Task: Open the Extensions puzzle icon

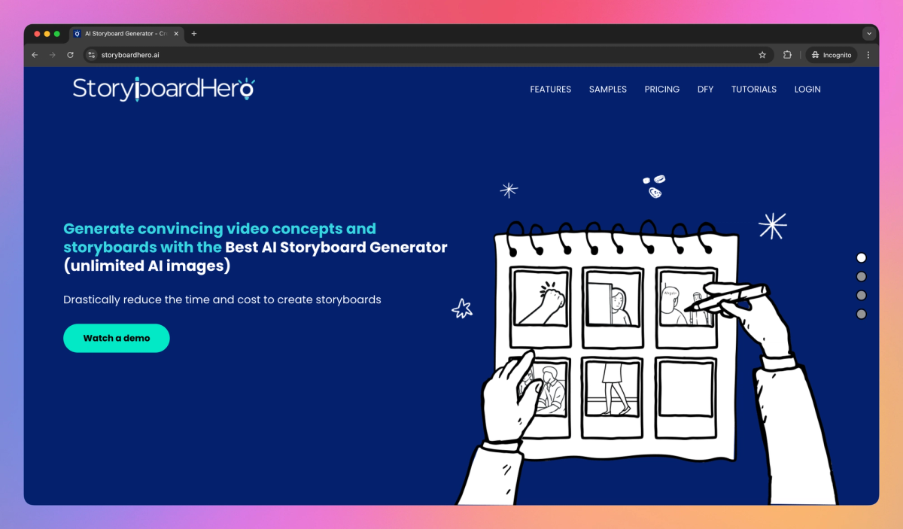Action: pyautogui.click(x=787, y=55)
